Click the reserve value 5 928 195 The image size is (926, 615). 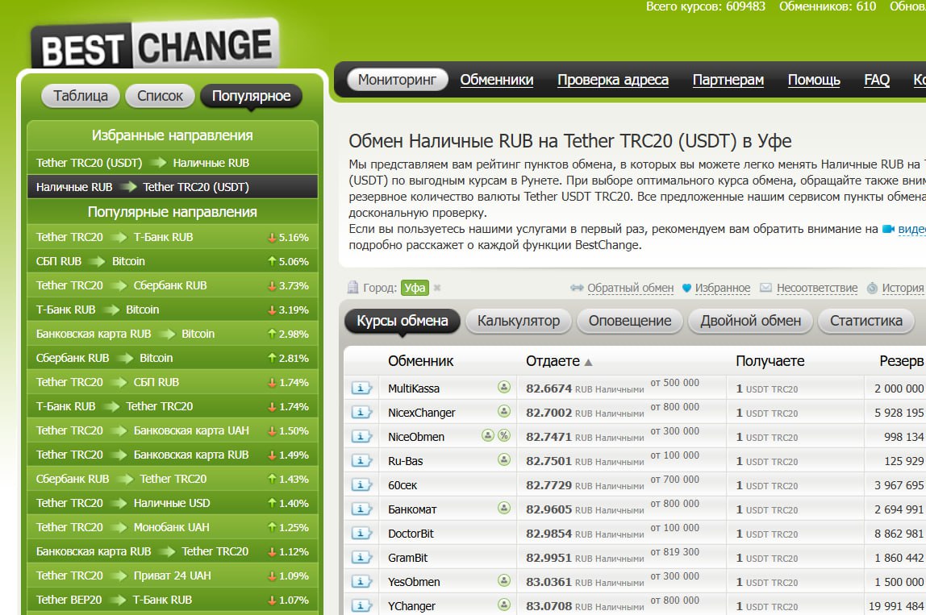coord(899,413)
